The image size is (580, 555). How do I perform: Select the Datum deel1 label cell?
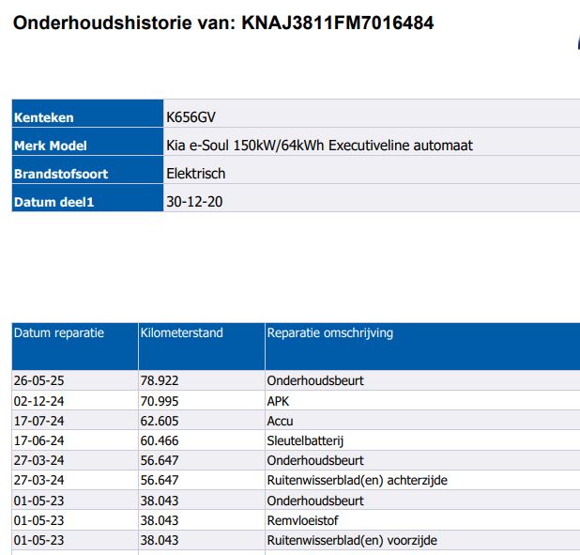pos(54,202)
